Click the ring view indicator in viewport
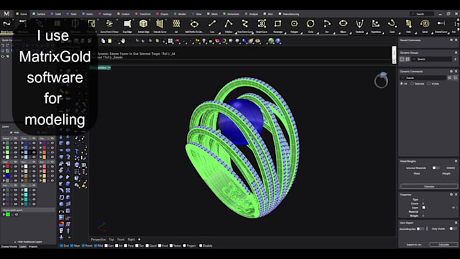The height and width of the screenshot is (259, 460). [x=381, y=80]
